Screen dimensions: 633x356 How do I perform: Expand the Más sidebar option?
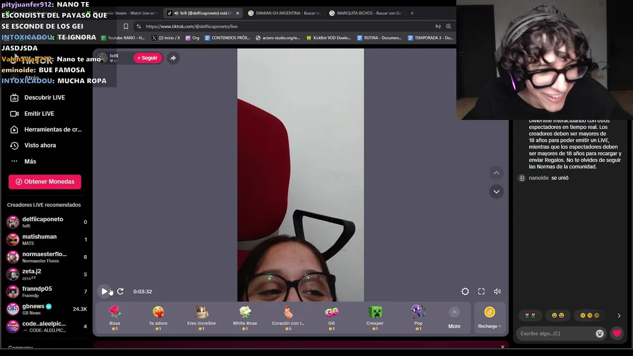pos(30,161)
